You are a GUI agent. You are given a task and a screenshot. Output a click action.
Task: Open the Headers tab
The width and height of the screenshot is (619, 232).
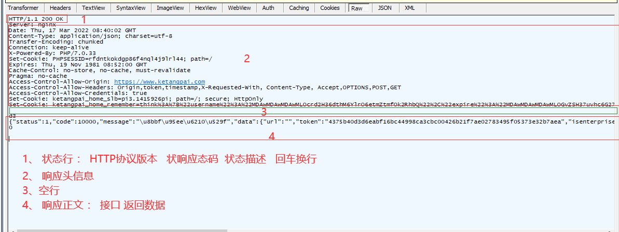click(x=60, y=8)
